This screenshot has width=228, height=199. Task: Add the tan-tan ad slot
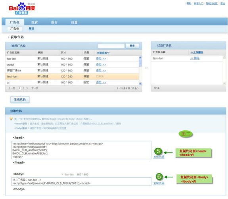[x=101, y=58]
